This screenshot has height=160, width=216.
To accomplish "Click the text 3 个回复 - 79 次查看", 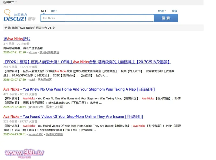I will 16,44.
